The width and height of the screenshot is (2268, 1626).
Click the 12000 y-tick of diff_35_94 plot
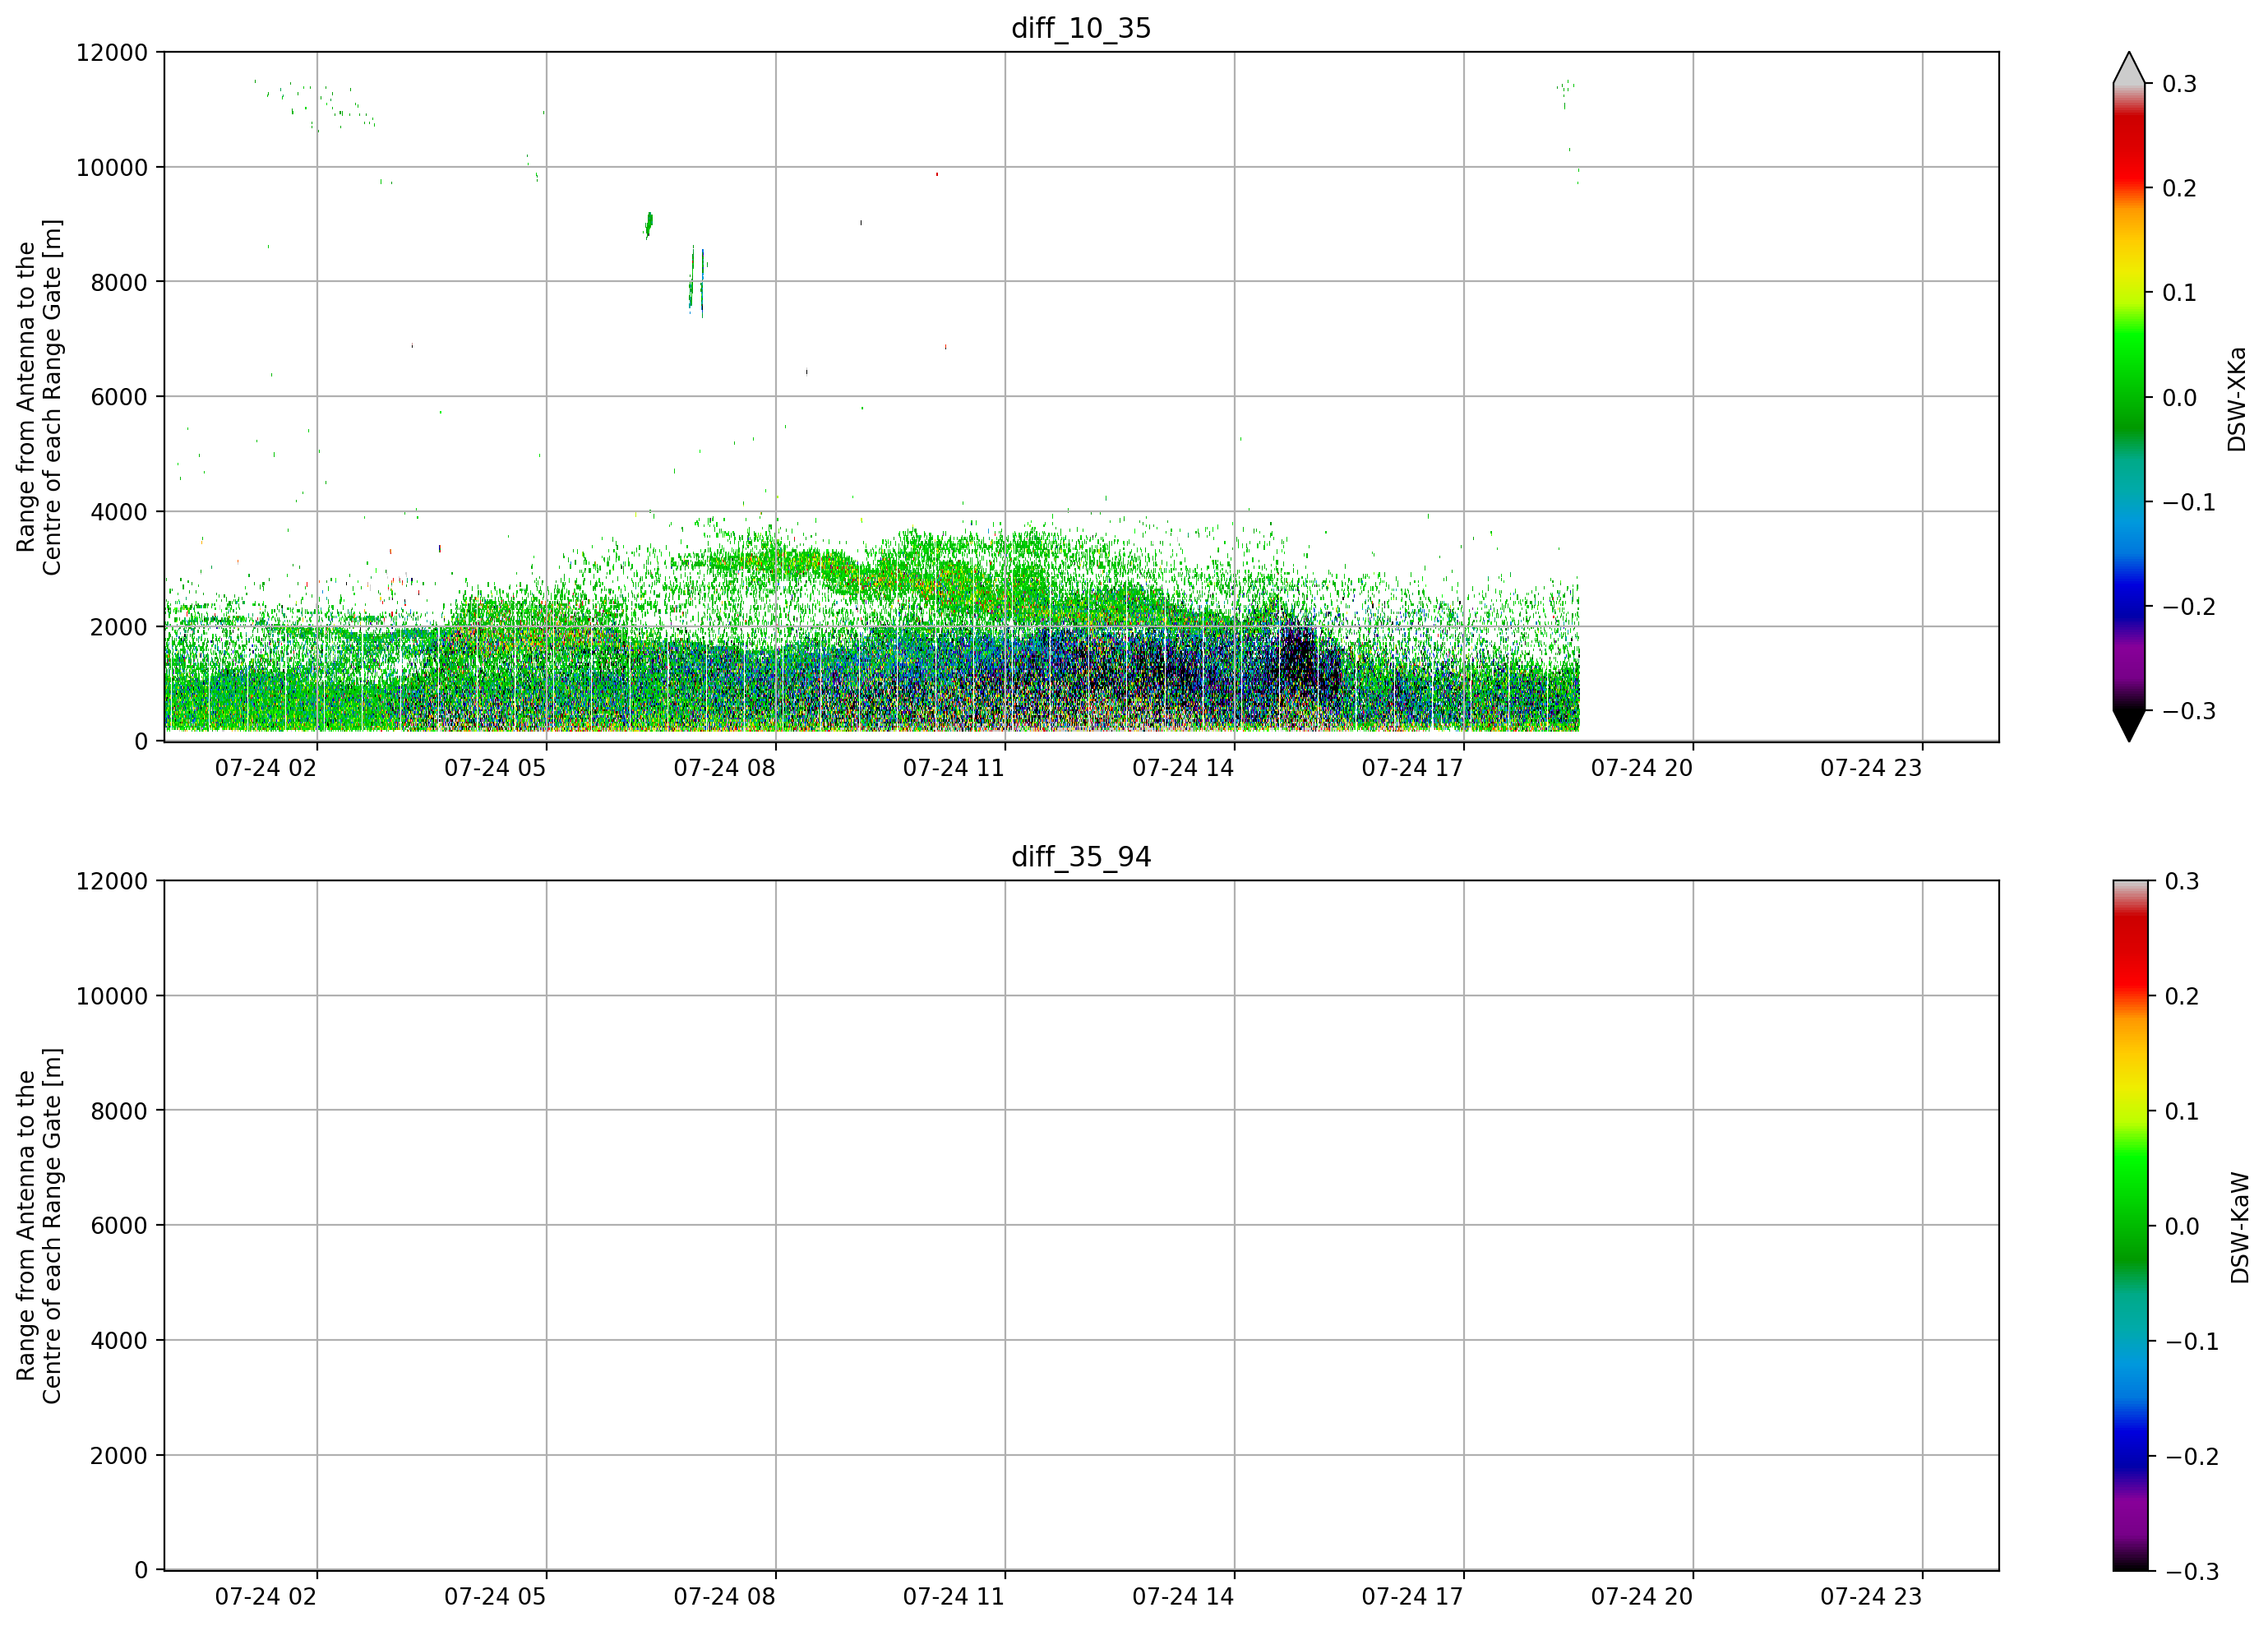click(x=112, y=882)
